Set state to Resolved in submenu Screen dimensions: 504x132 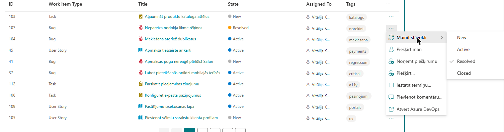[x=475, y=61]
